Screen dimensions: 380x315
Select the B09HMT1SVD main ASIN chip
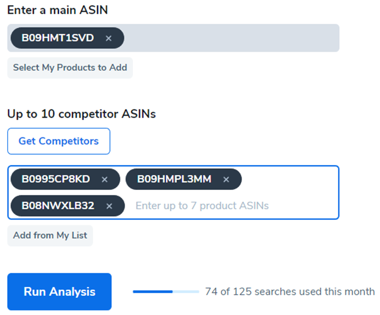pyautogui.click(x=57, y=38)
